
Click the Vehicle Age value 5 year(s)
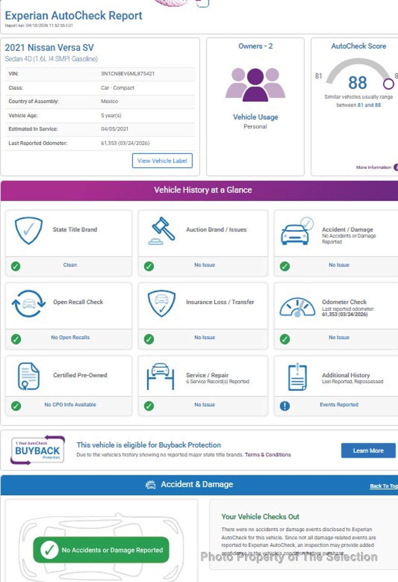[x=111, y=115]
